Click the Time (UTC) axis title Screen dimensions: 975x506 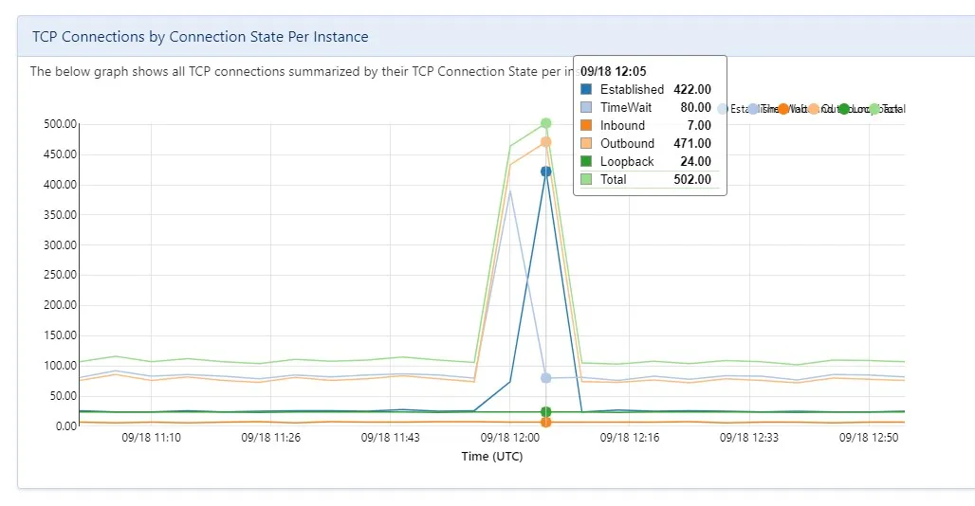pos(492,457)
